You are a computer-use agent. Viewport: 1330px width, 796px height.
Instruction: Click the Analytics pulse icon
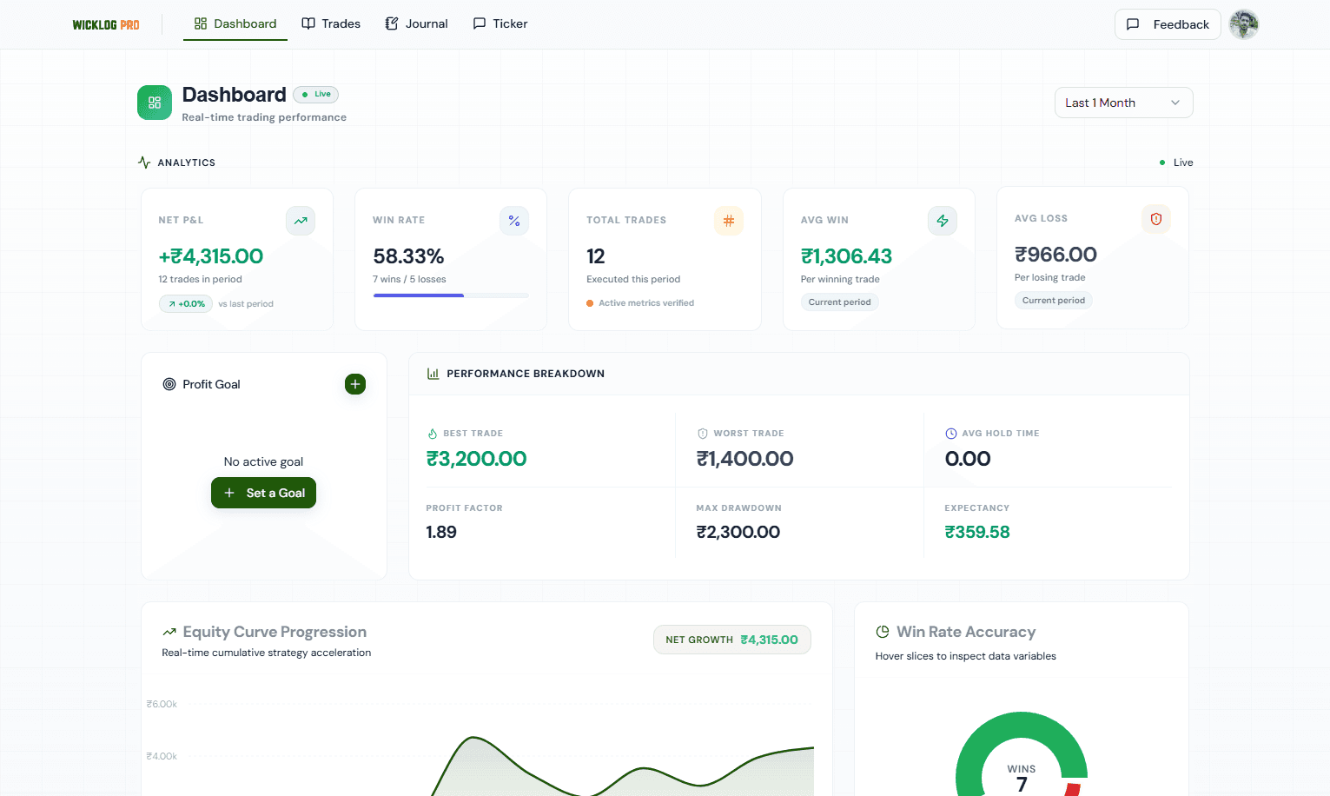click(144, 163)
